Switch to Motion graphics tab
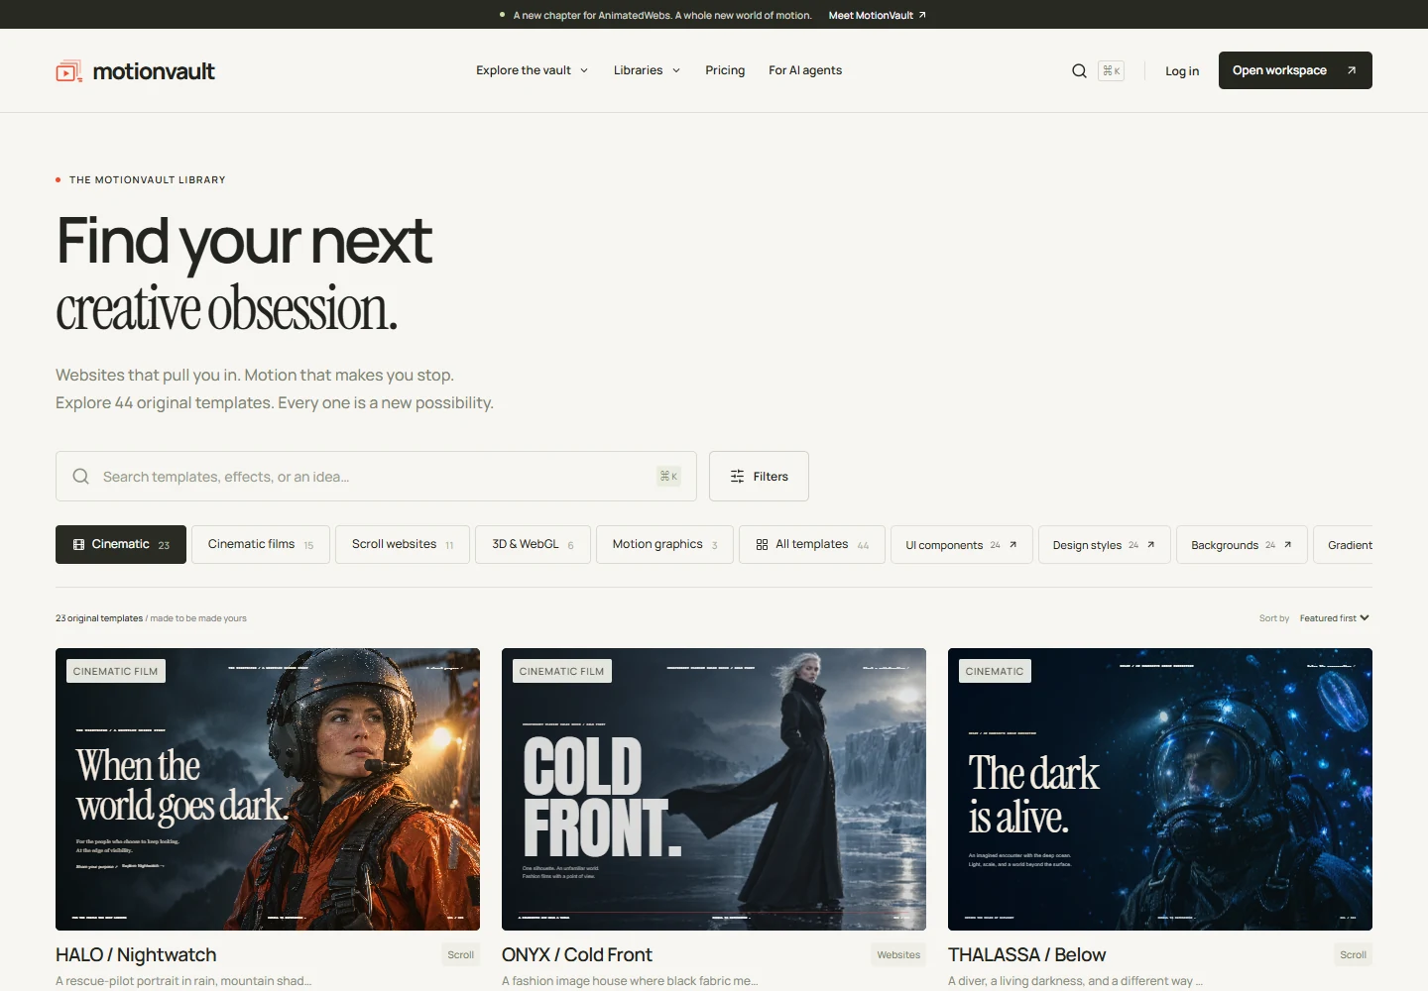 click(x=664, y=544)
